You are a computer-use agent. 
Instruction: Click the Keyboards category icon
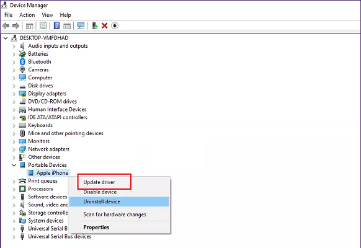[22, 125]
